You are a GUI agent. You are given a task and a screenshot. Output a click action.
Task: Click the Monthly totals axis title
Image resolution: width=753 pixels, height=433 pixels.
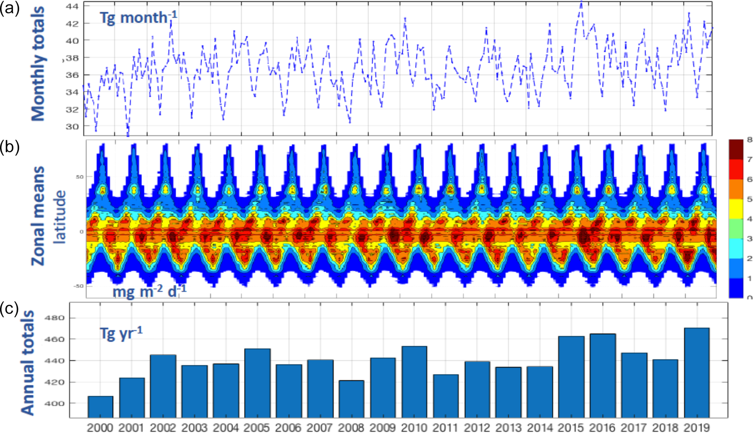(x=38, y=64)
